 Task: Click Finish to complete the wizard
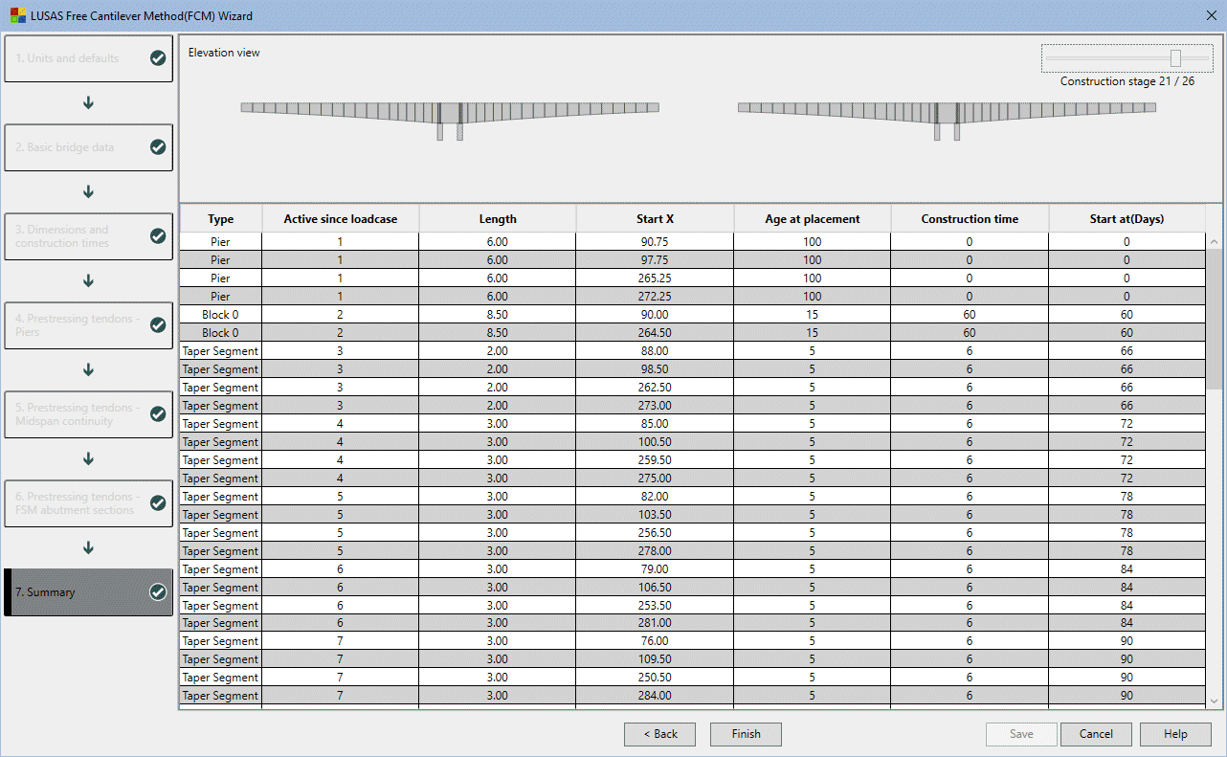(x=746, y=734)
